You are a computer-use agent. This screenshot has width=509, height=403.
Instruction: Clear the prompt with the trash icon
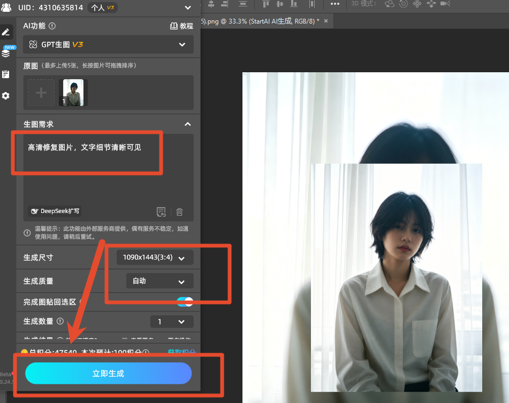(x=179, y=212)
